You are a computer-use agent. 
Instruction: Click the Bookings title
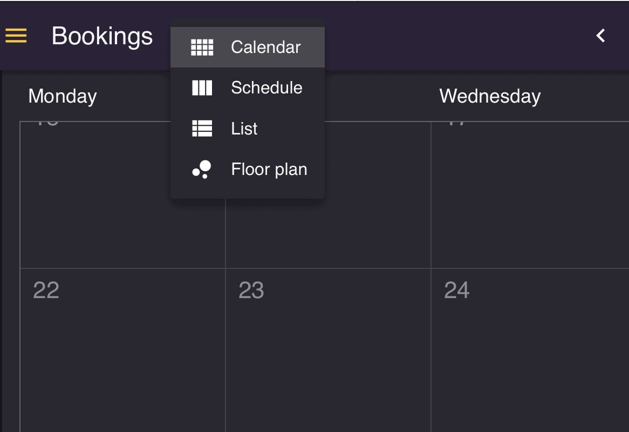pyautogui.click(x=102, y=36)
